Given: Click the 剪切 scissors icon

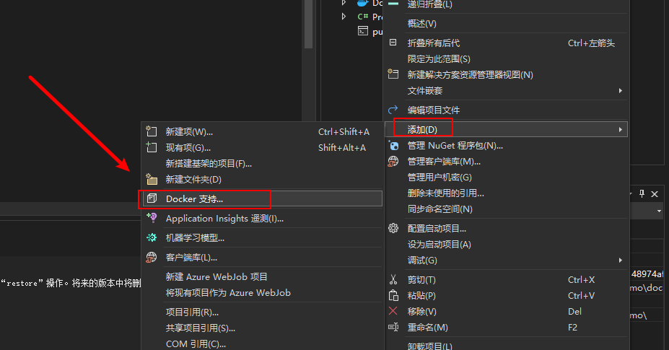Looking at the screenshot, I should point(393,279).
